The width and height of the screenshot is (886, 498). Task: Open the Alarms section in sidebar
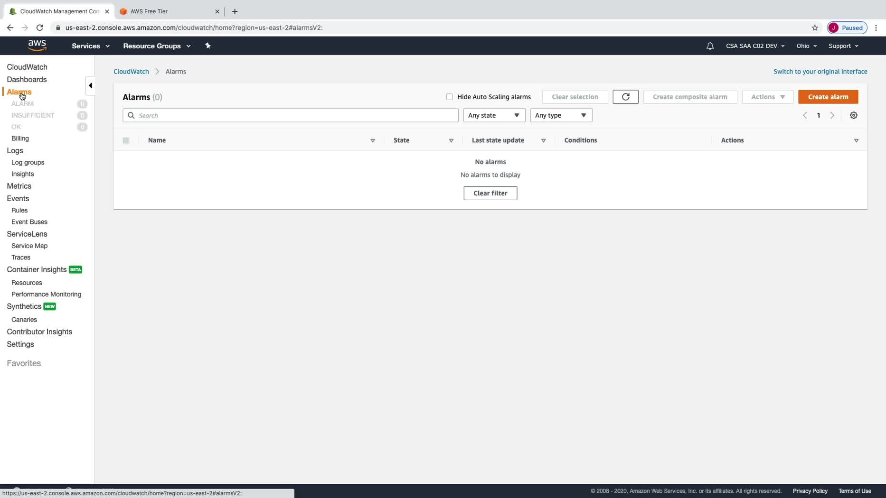coord(19,92)
